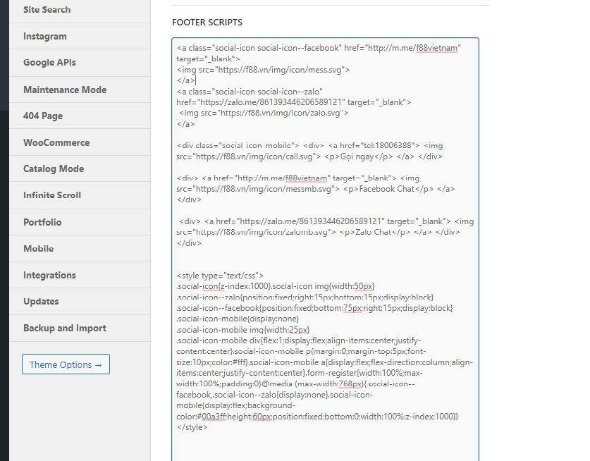Click the 'Gọi ngay' text in the code
Image resolution: width=590 pixels, height=461 pixels.
[358, 156]
